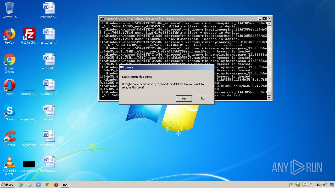
Task: Select the directorarc… document icon
Action: tap(49, 113)
